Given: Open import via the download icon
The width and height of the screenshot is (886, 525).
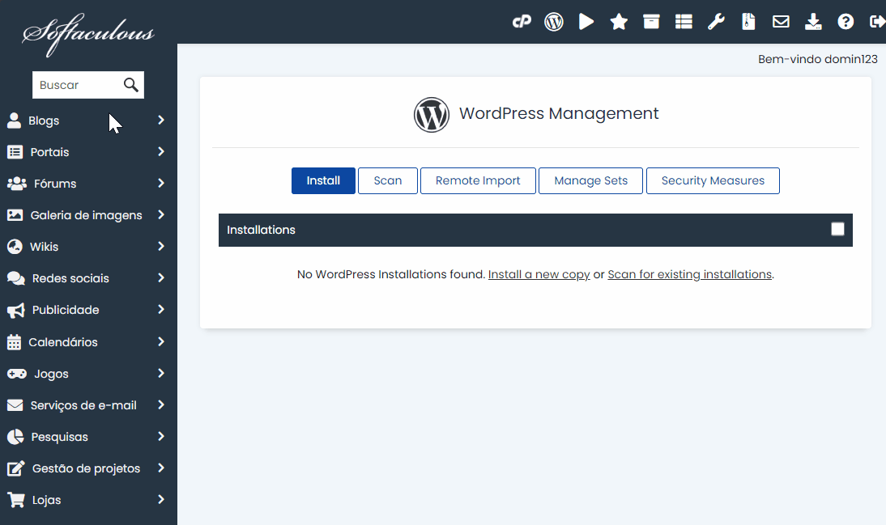Looking at the screenshot, I should (x=813, y=22).
